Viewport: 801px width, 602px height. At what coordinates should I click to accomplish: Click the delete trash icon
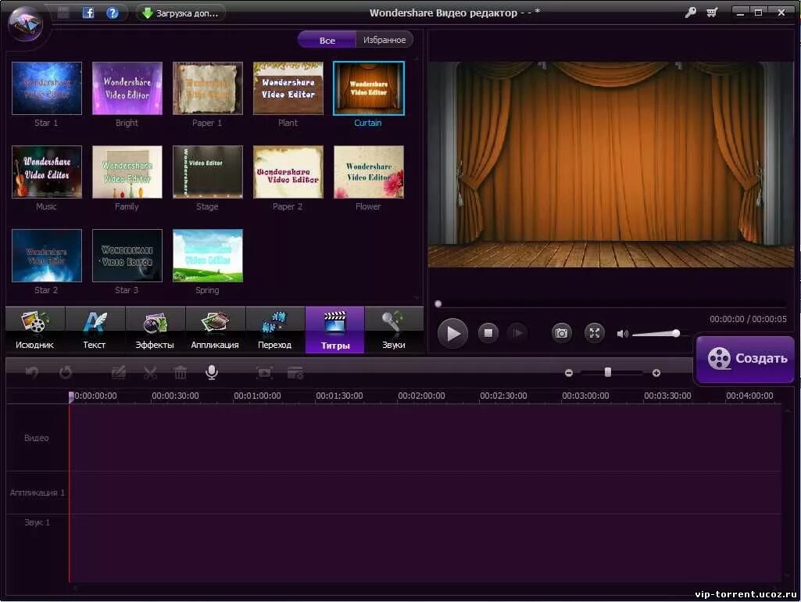pos(181,373)
